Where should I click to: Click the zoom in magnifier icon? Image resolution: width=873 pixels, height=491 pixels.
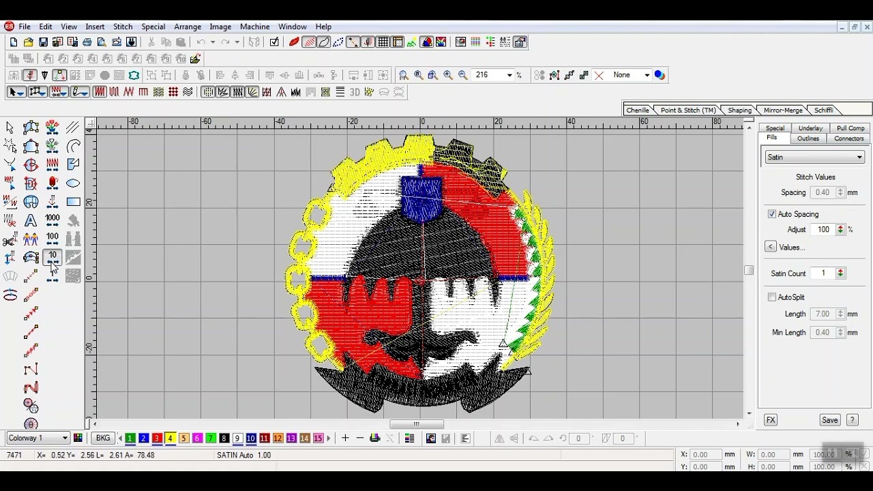[448, 75]
